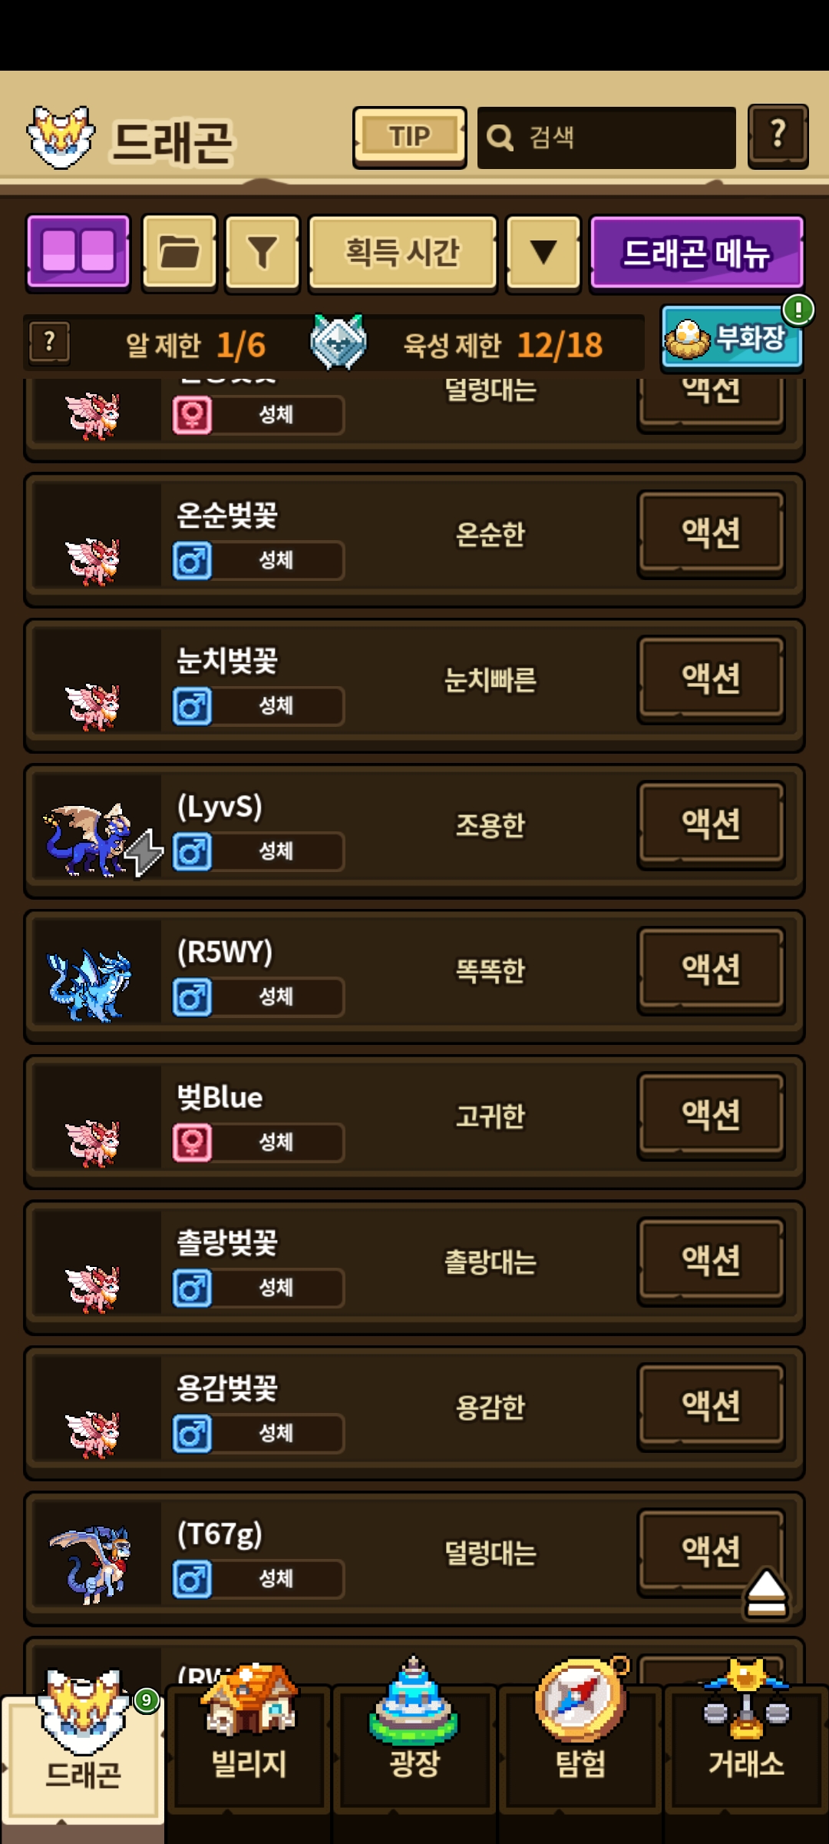Screen dimensions: 829x1844
Task: Open the 획득 시간 sort dropdown
Action: tap(403, 253)
